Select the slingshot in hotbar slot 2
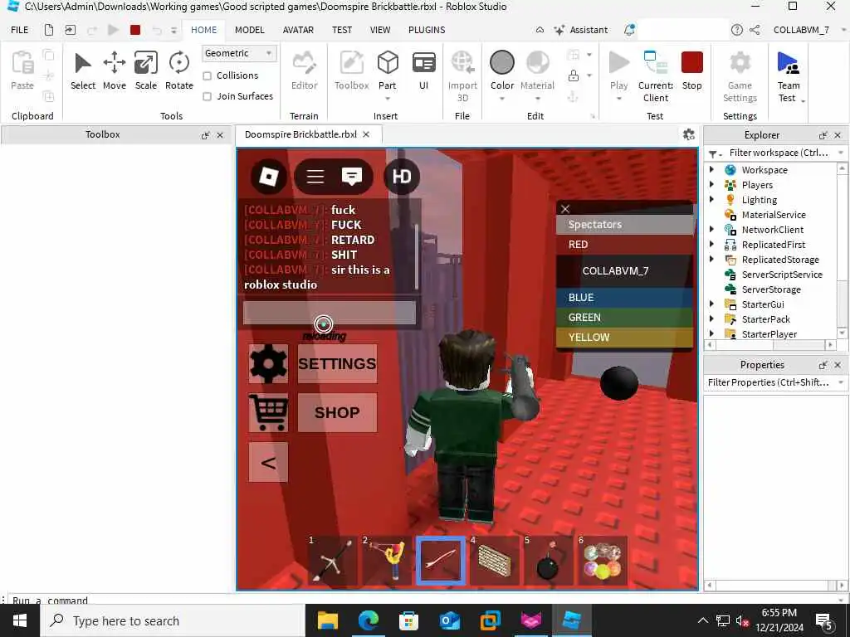This screenshot has height=637, width=850. [x=386, y=561]
